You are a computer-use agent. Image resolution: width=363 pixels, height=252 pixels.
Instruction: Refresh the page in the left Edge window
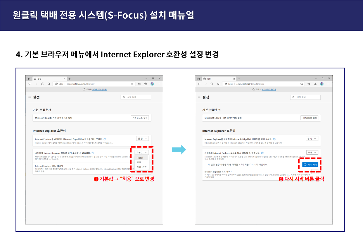pyautogui.click(x=42, y=84)
